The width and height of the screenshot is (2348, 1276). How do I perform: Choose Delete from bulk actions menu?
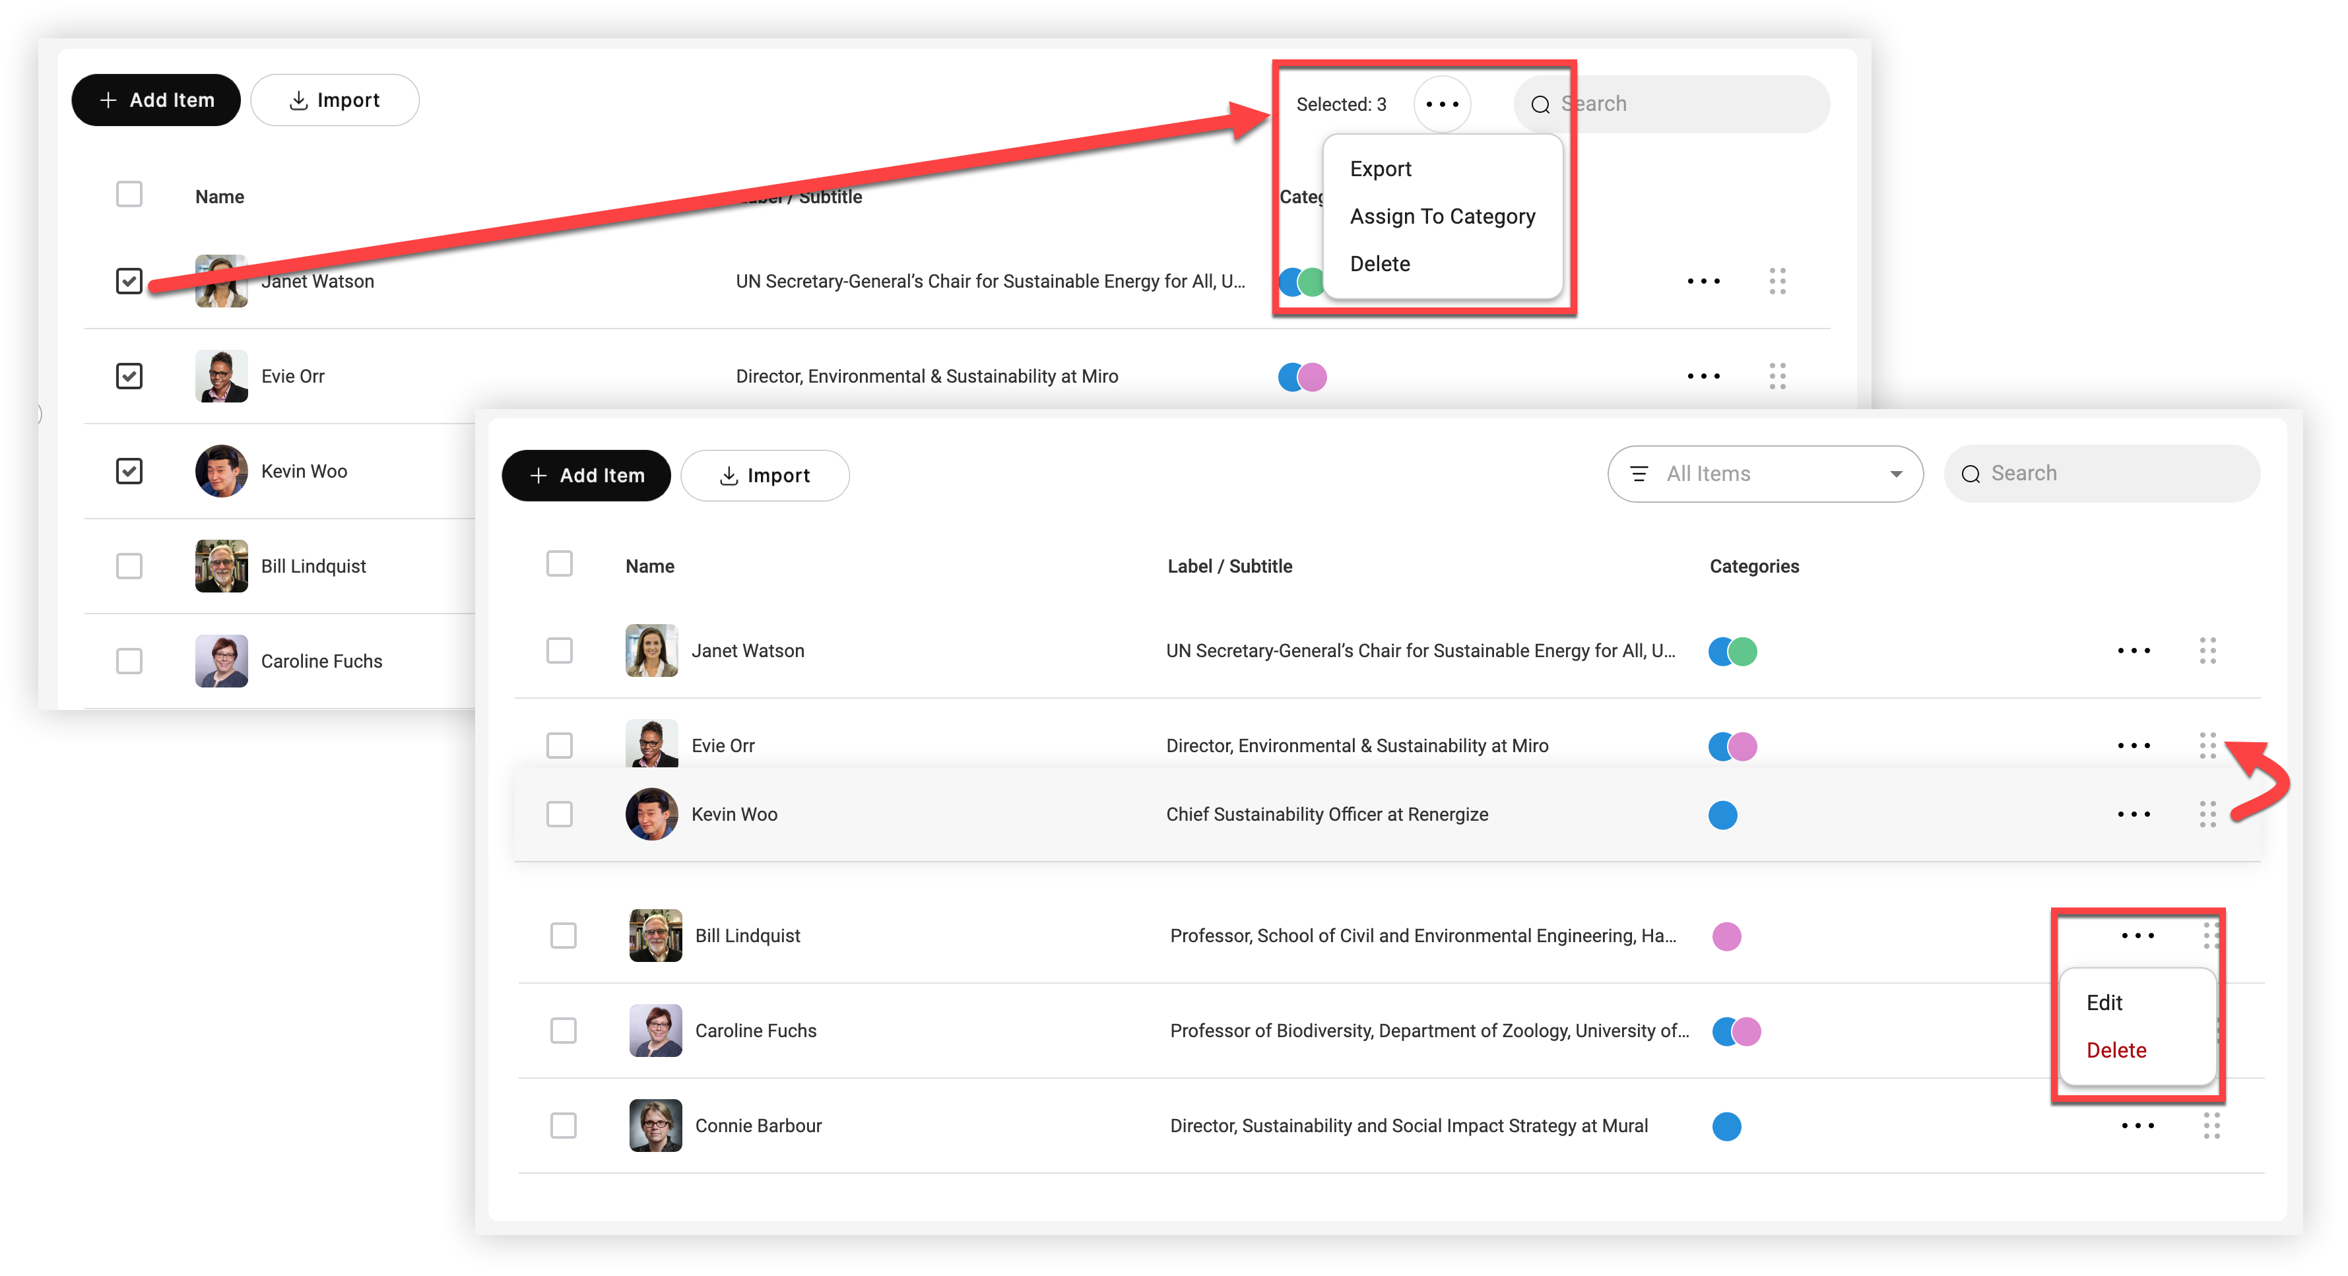(1379, 263)
